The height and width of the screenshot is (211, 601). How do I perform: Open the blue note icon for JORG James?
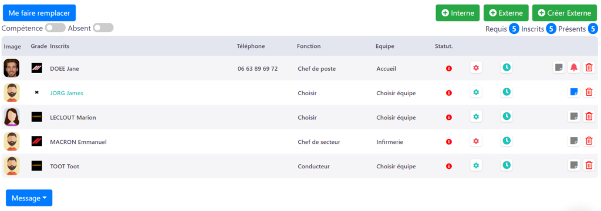coord(573,92)
